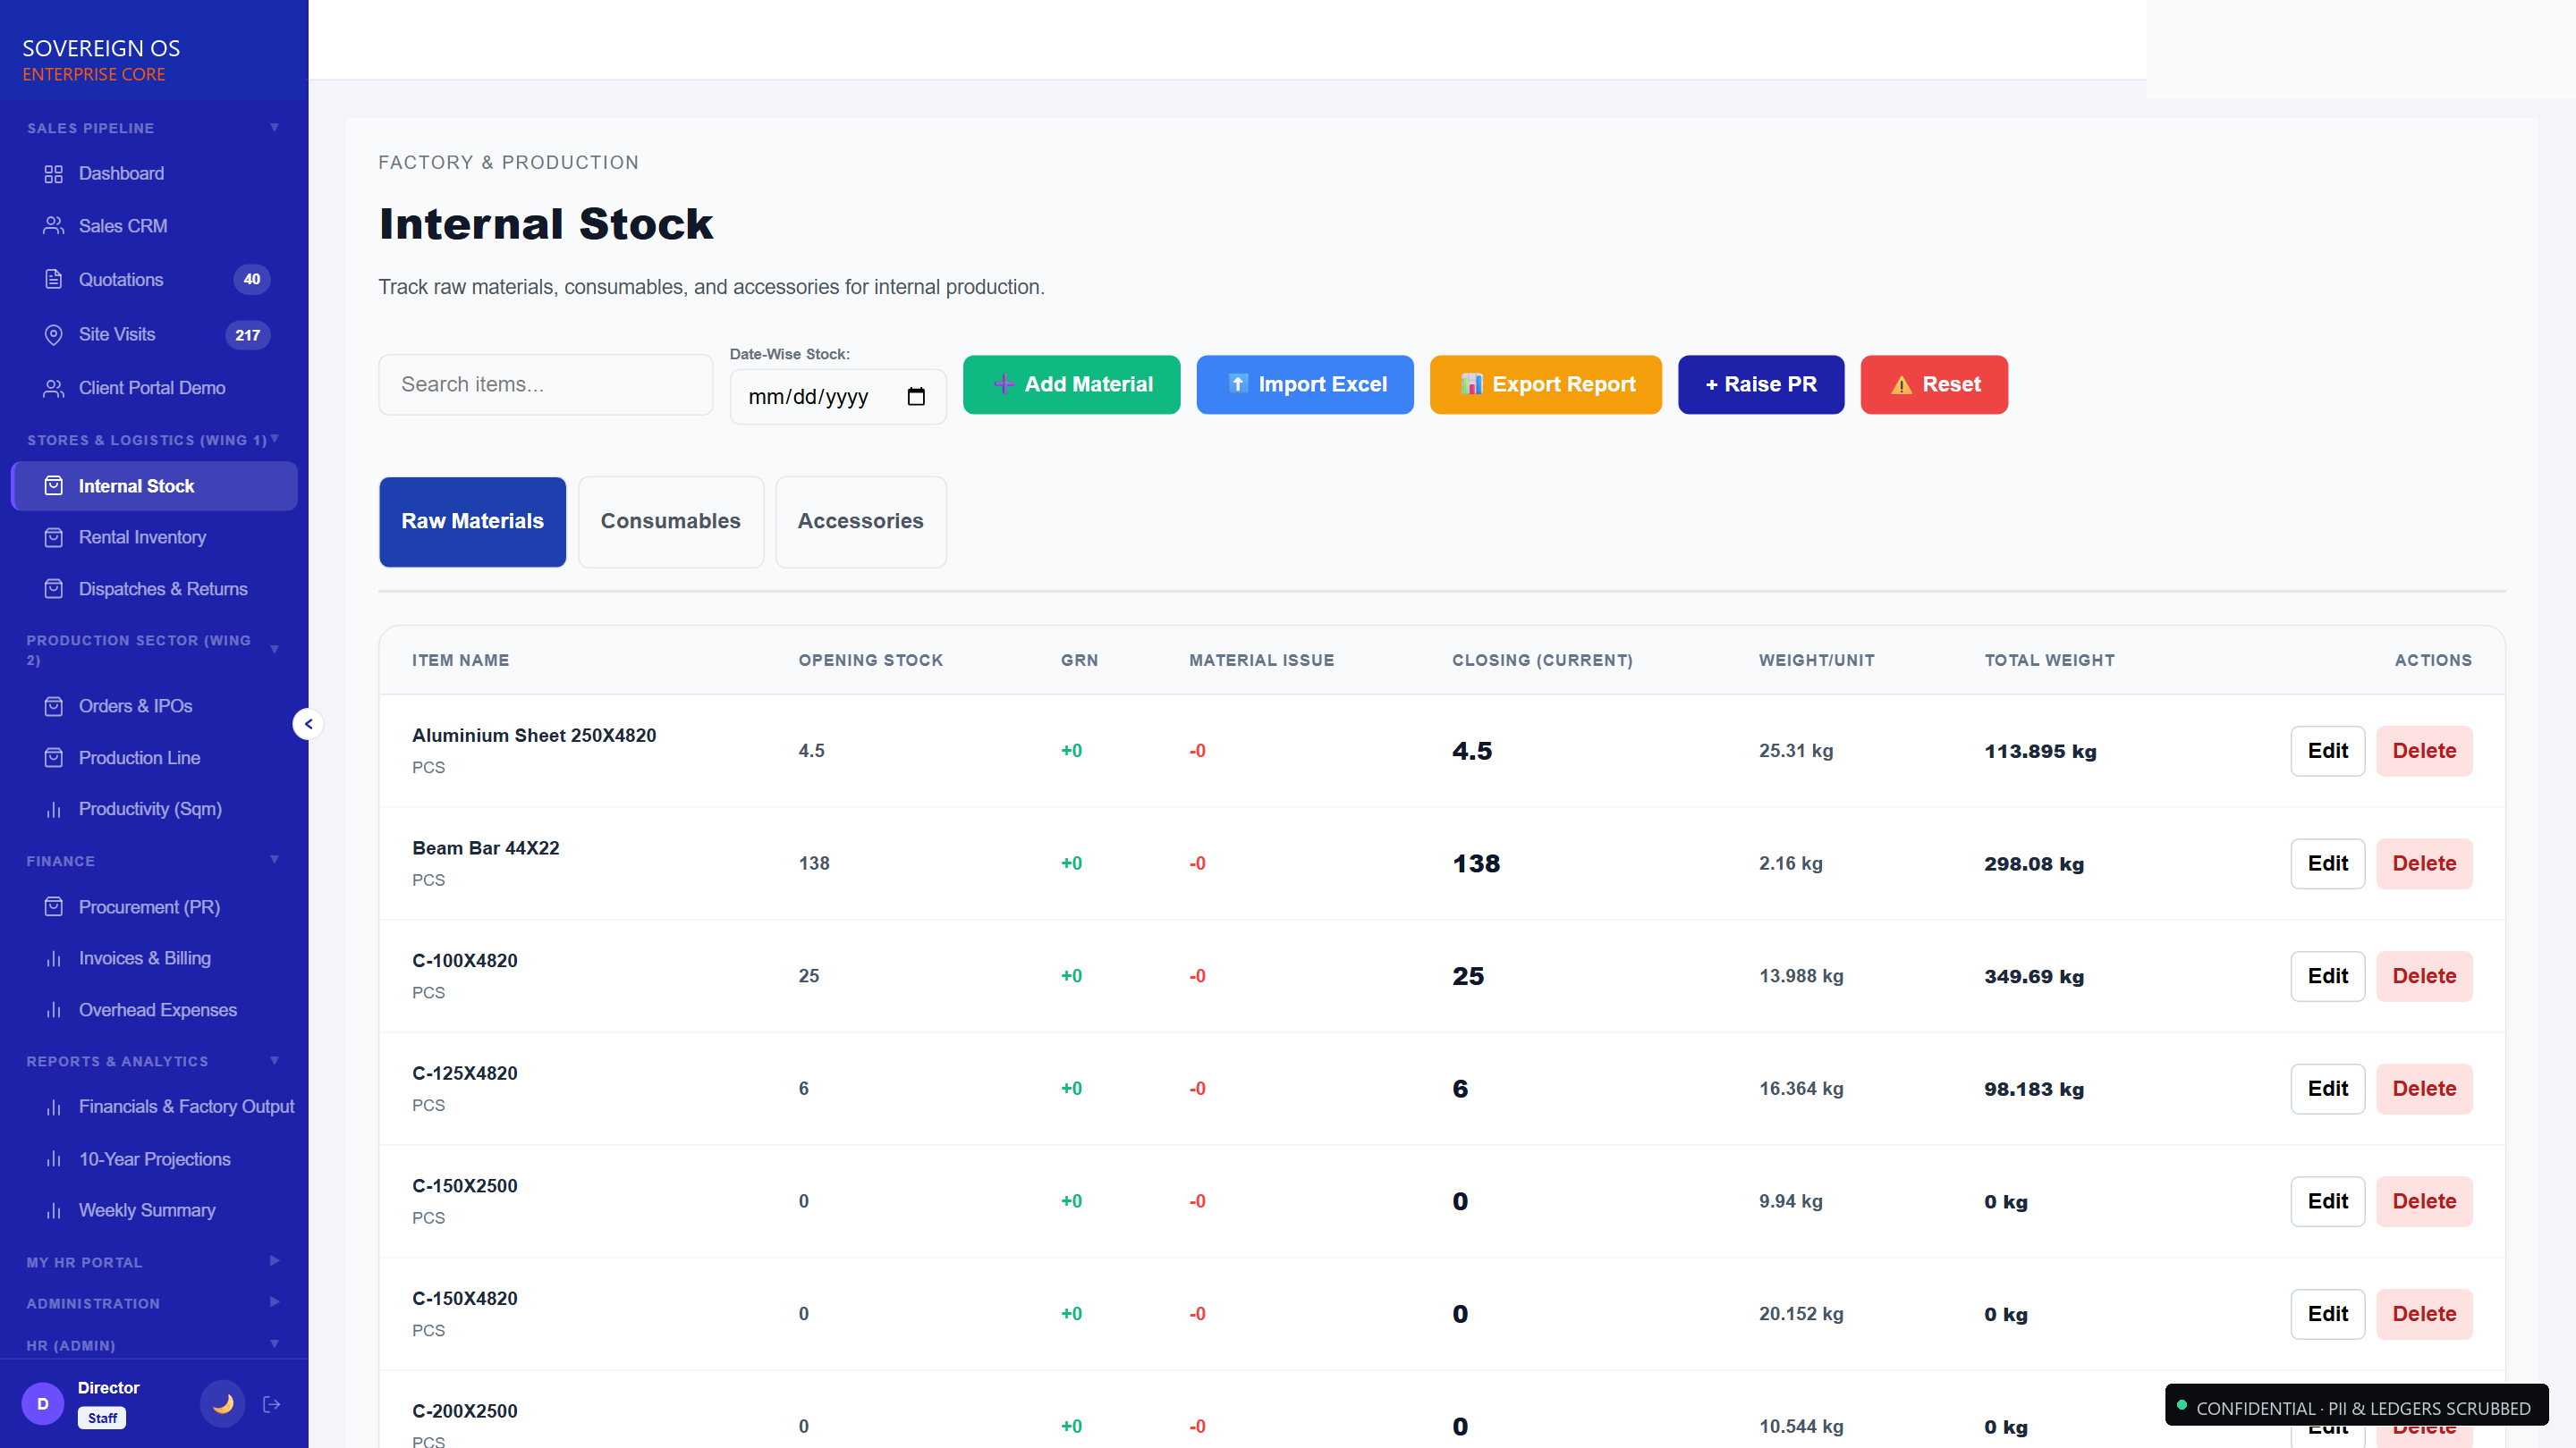Click the Date-Wise Stock date field
Image resolution: width=2576 pixels, height=1448 pixels.
coord(838,397)
